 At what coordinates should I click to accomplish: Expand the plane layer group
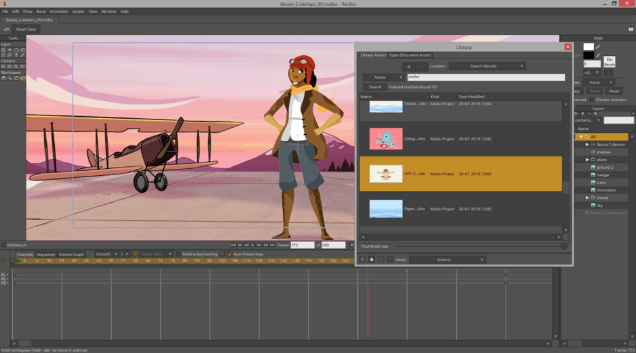coord(587,160)
